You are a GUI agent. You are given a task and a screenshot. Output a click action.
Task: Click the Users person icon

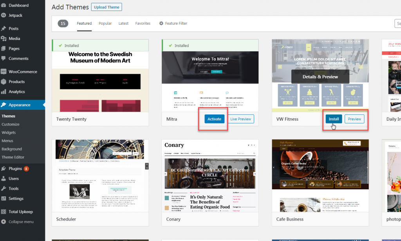pos(3,178)
